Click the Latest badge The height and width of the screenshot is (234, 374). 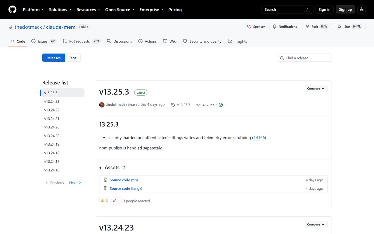141,92
